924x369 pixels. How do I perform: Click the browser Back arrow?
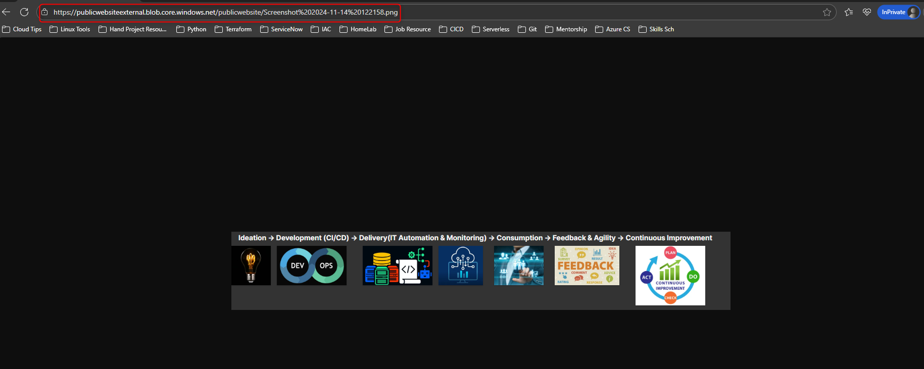[6, 12]
